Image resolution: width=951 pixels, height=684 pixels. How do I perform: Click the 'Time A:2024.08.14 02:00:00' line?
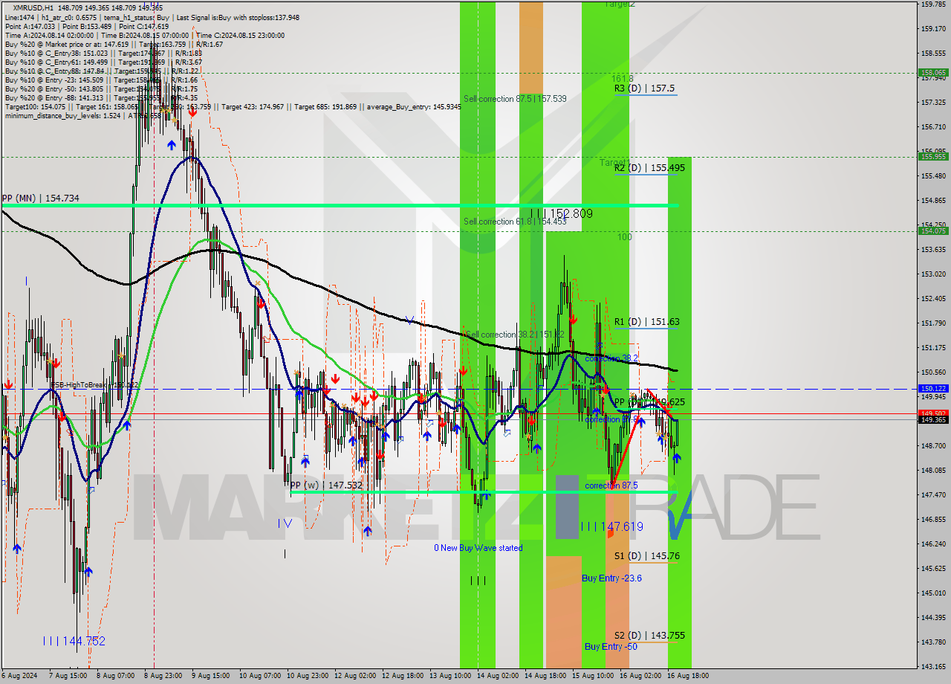coord(49,35)
